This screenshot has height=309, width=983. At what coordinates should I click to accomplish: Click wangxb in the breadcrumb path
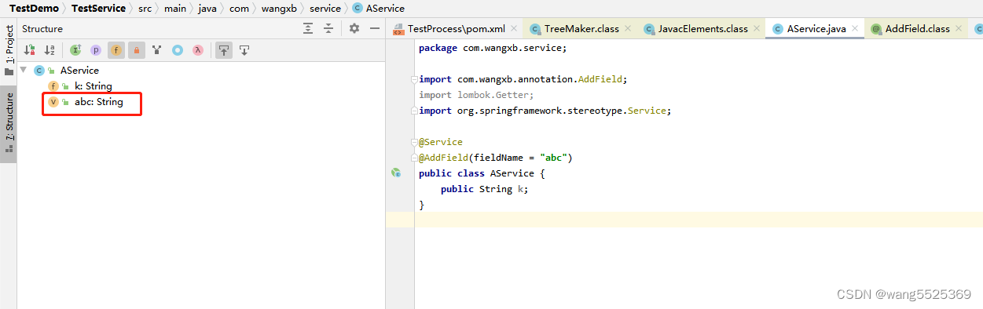(x=278, y=9)
